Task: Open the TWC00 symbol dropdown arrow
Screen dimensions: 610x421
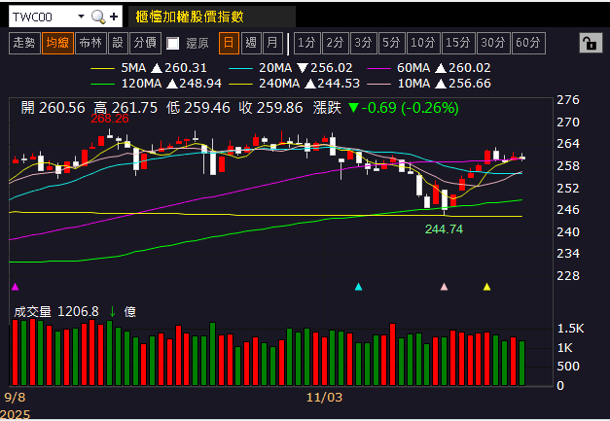Action: point(81,17)
